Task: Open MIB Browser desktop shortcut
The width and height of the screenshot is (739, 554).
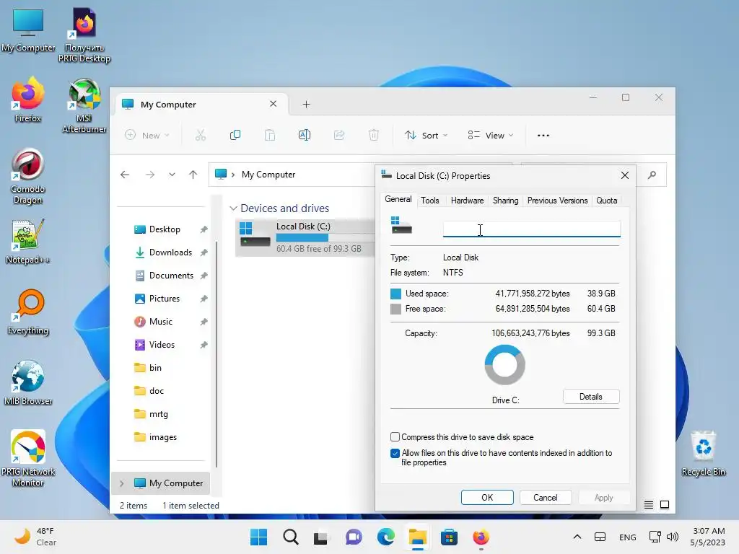Action: click(x=28, y=382)
